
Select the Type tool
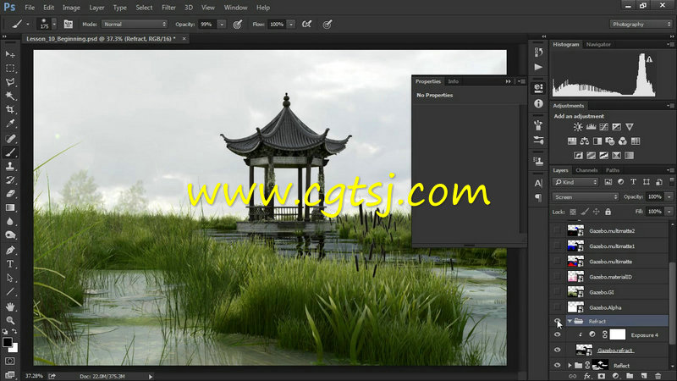click(x=10, y=263)
